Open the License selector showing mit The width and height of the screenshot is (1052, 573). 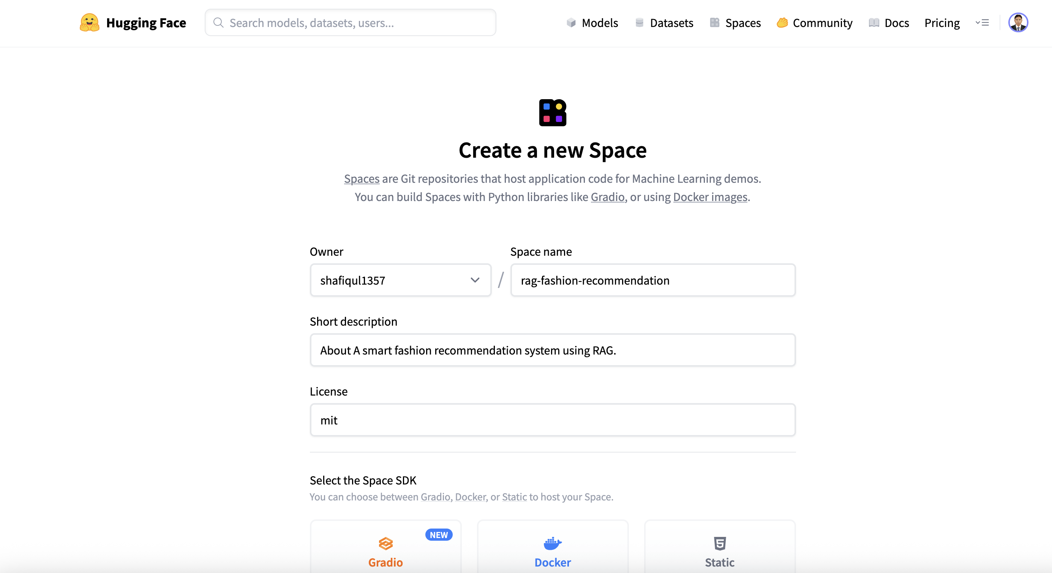click(553, 420)
